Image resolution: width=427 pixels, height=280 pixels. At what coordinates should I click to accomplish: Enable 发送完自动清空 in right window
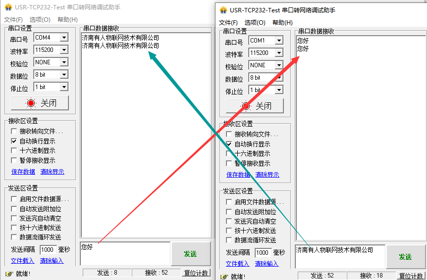(229, 221)
